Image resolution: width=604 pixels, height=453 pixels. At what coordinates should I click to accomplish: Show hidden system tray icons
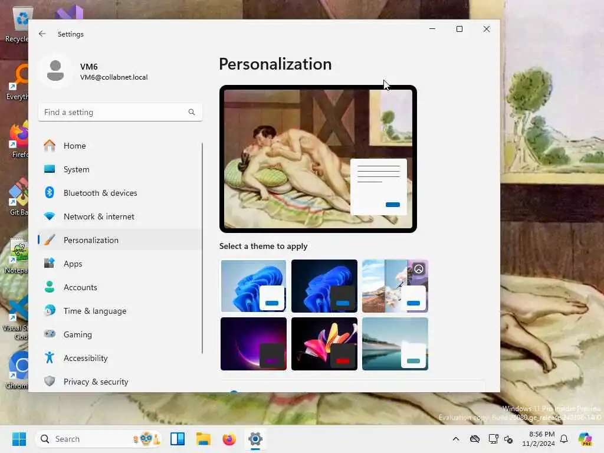[x=456, y=439]
